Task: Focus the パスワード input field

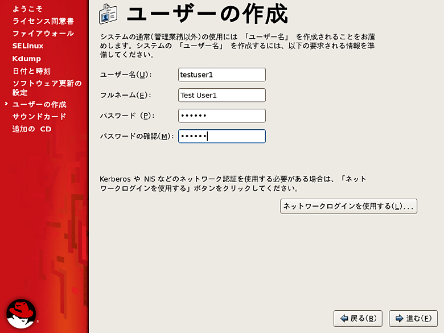Action: click(222, 116)
